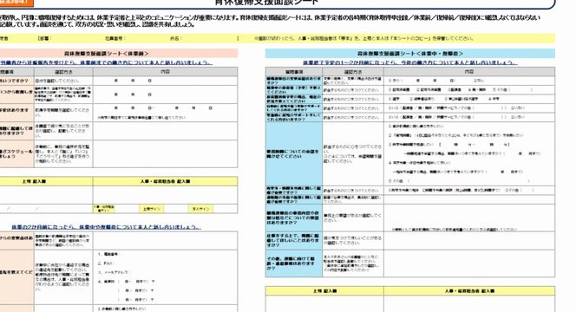Select the blue 仕事をする上で、職場に配慮 question cell
The image size is (576, 312).
(x=294, y=240)
